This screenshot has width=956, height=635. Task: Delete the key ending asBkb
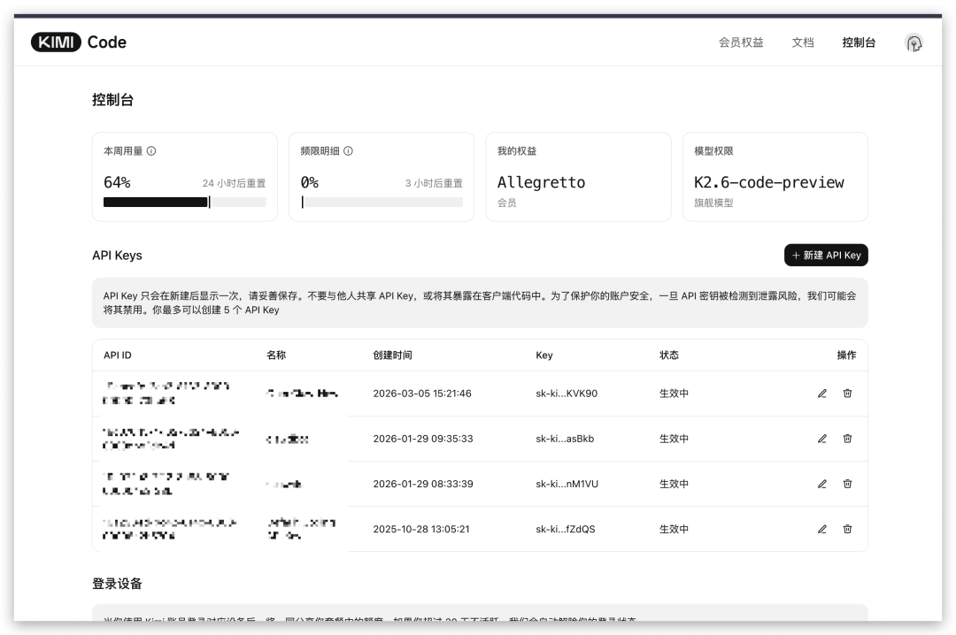(x=847, y=439)
